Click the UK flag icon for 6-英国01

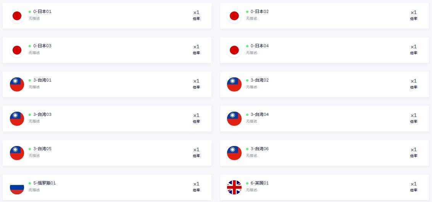[x=234, y=187]
